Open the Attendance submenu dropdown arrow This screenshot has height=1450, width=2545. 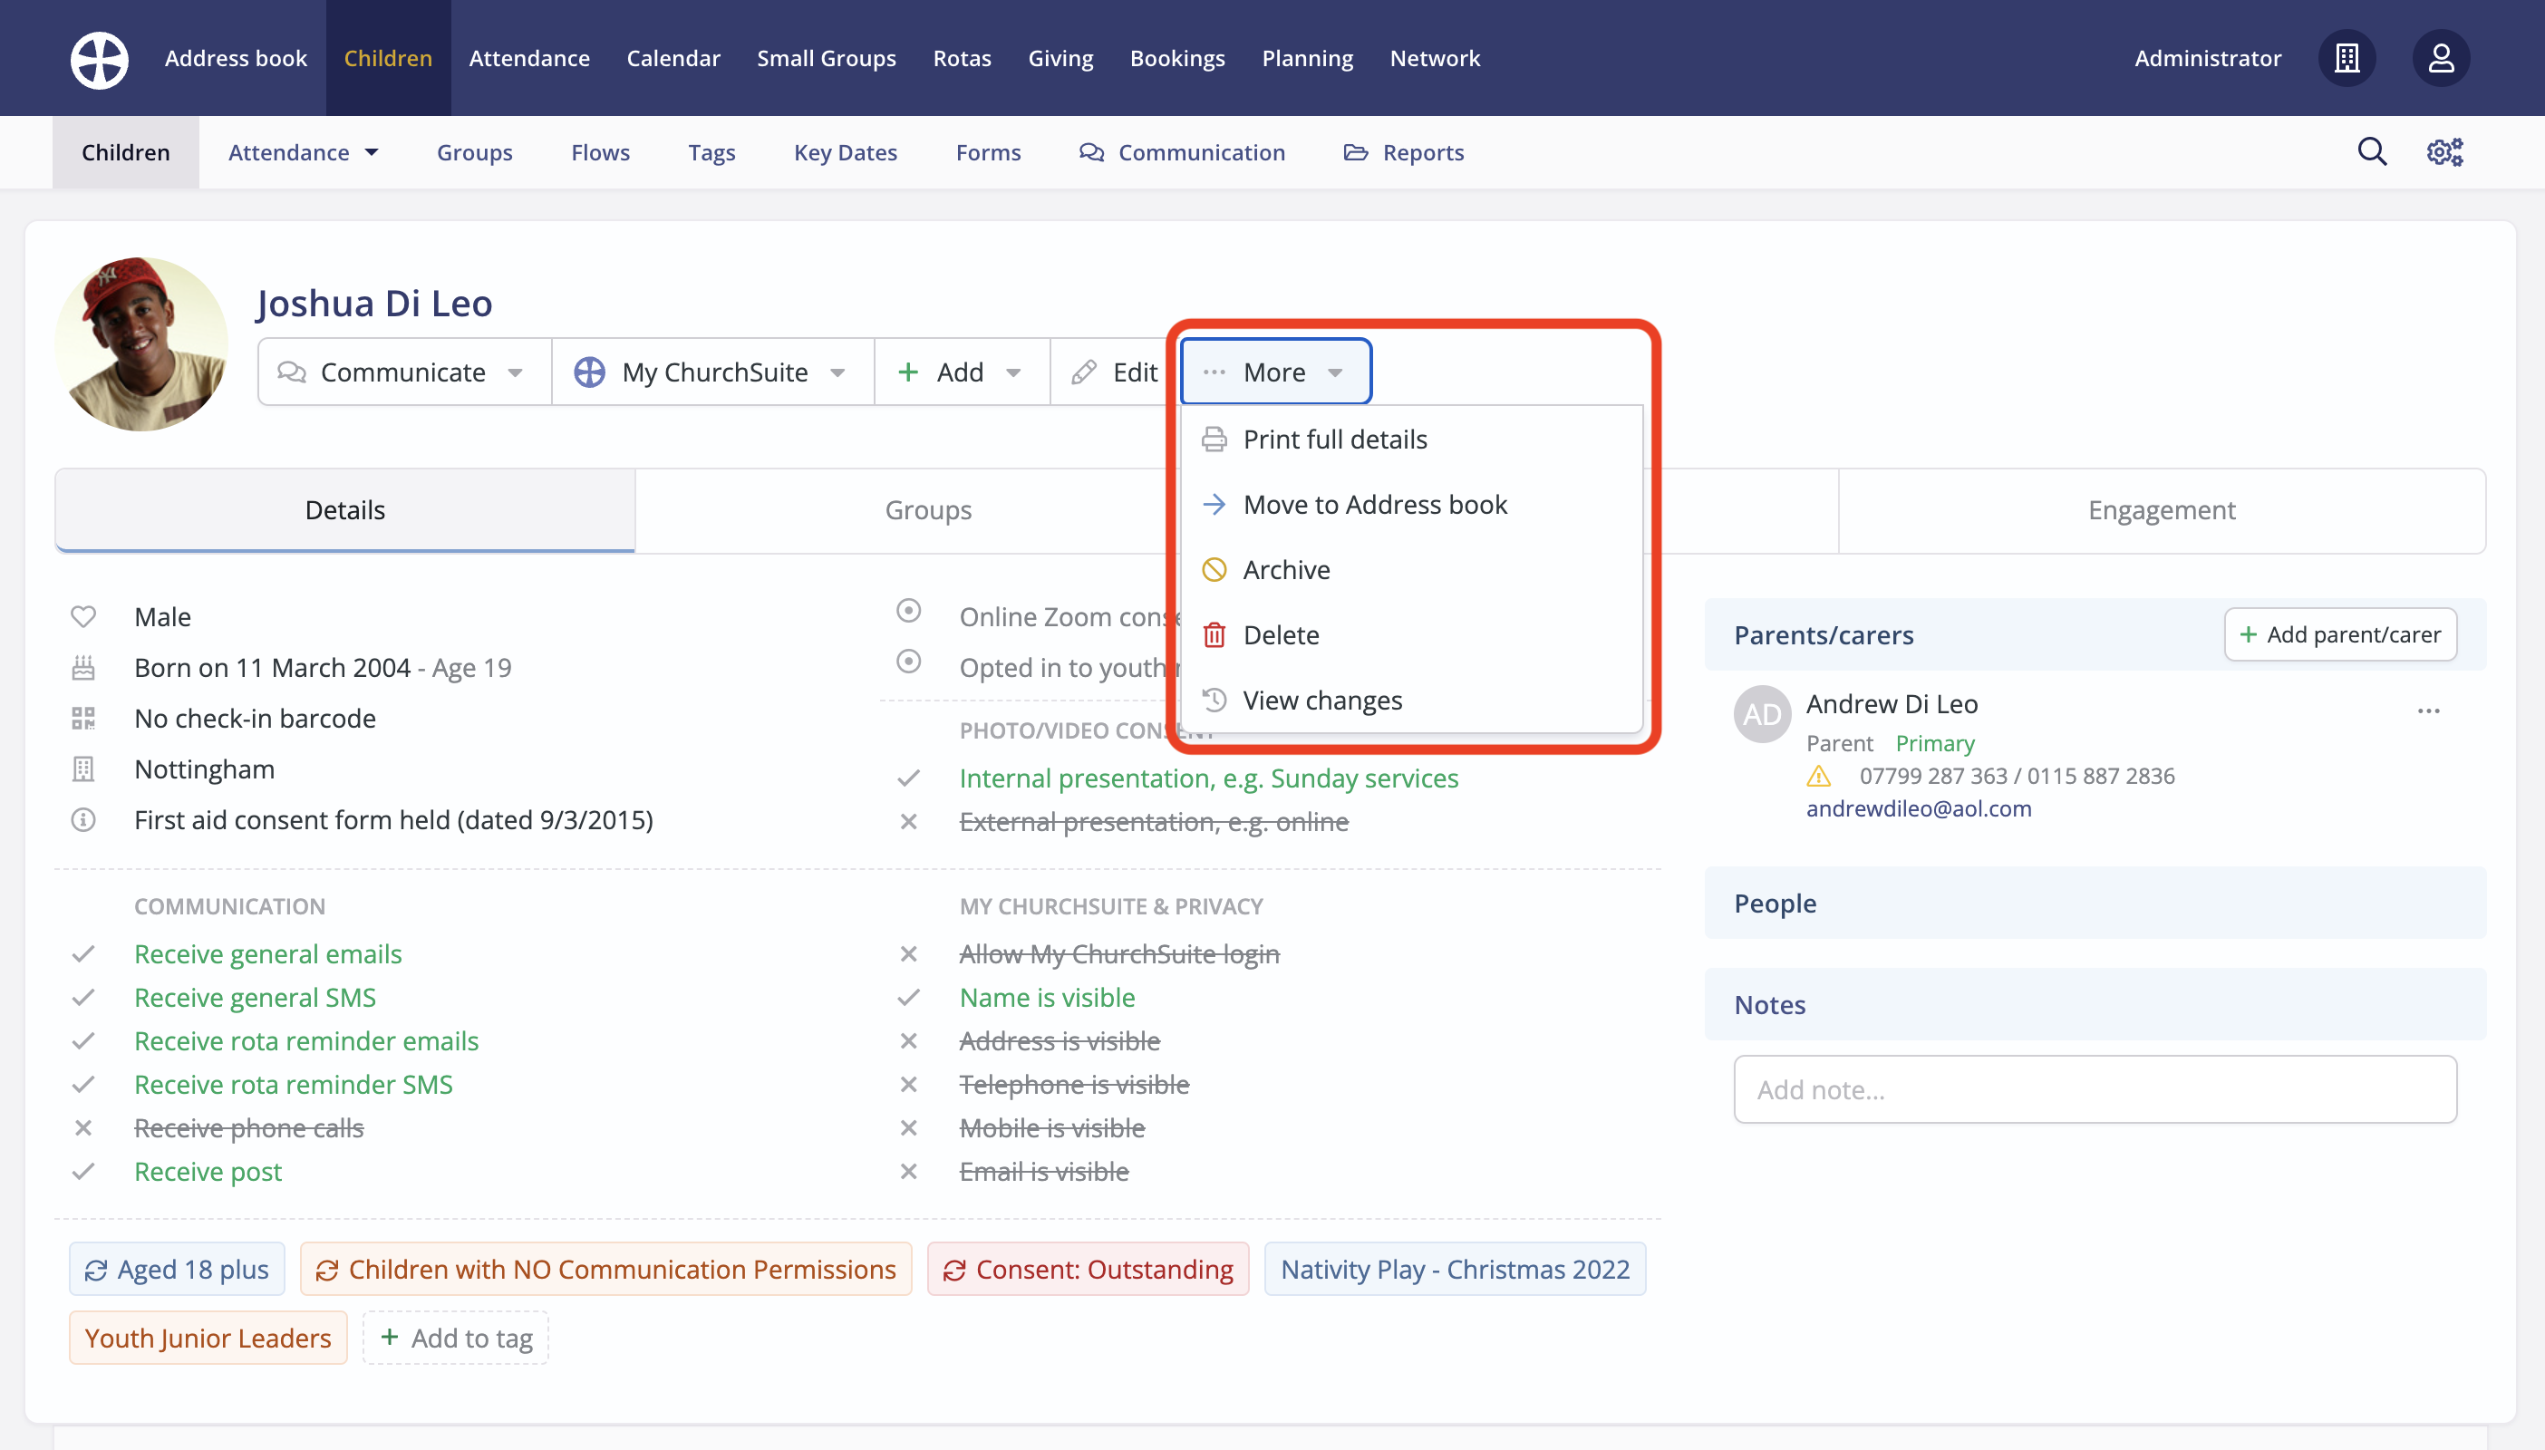[372, 152]
